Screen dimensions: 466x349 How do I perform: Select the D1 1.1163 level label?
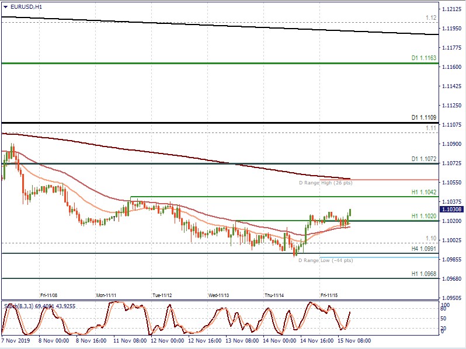point(424,58)
